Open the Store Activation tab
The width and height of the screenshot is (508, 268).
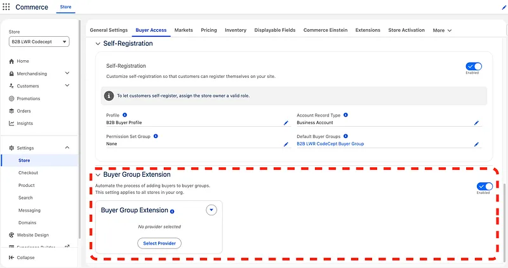click(406, 30)
